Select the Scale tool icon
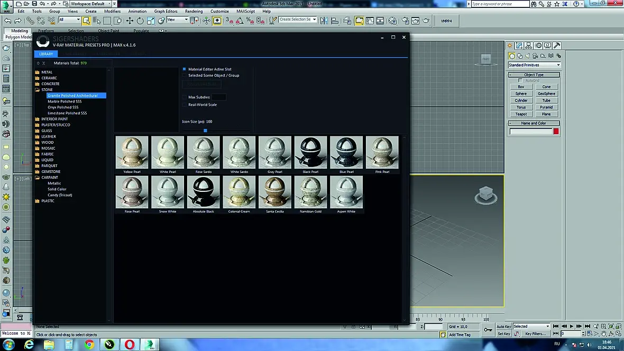 150,21
